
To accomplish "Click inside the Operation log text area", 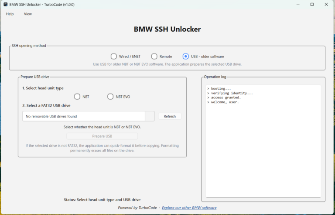I will pos(263,141).
